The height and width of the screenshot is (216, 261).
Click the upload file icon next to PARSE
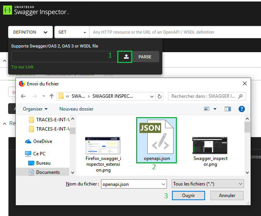coord(126,57)
